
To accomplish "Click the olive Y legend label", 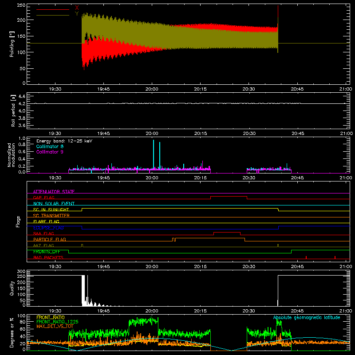I will 77,14.
